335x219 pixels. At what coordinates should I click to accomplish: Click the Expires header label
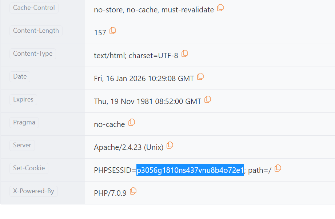[x=23, y=100]
